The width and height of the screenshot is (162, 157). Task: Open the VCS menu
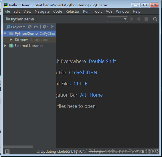109,12
